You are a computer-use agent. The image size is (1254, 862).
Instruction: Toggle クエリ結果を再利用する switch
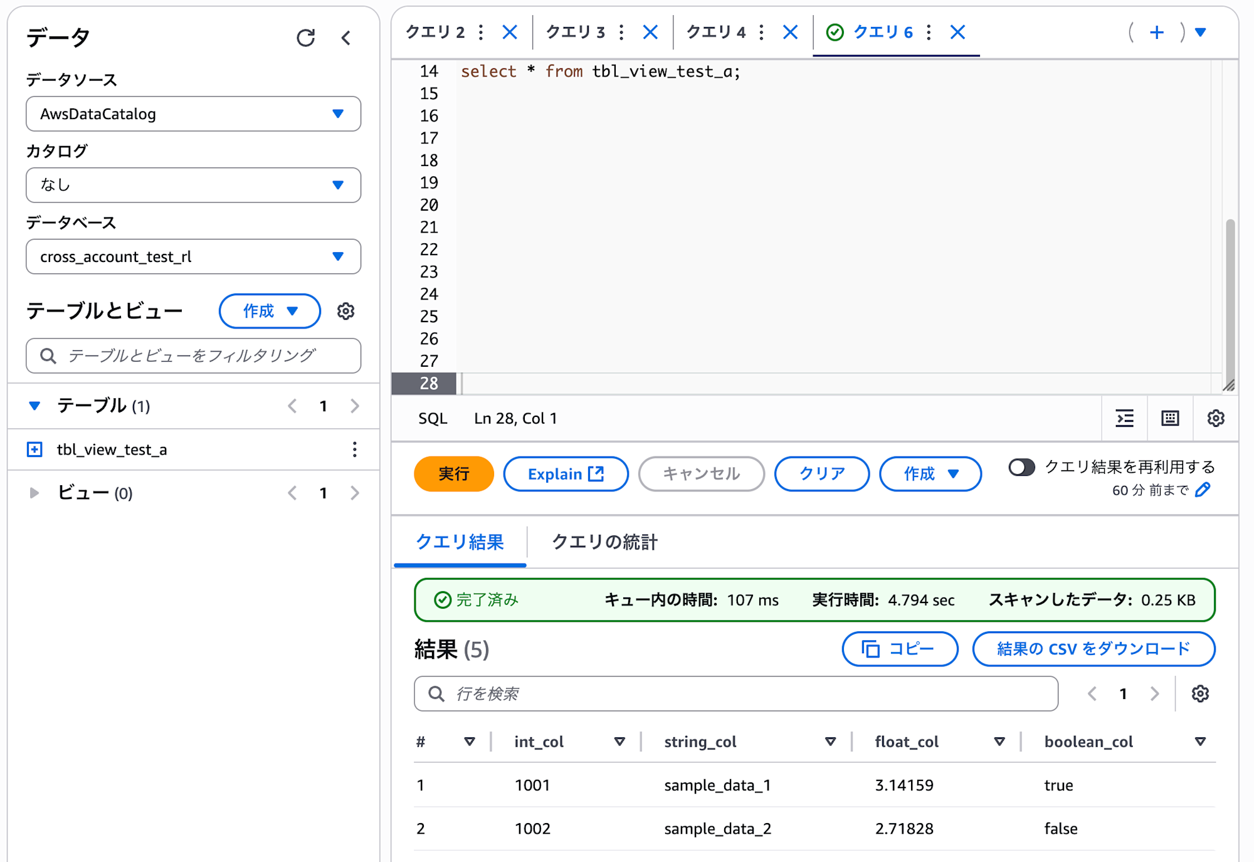(1021, 467)
